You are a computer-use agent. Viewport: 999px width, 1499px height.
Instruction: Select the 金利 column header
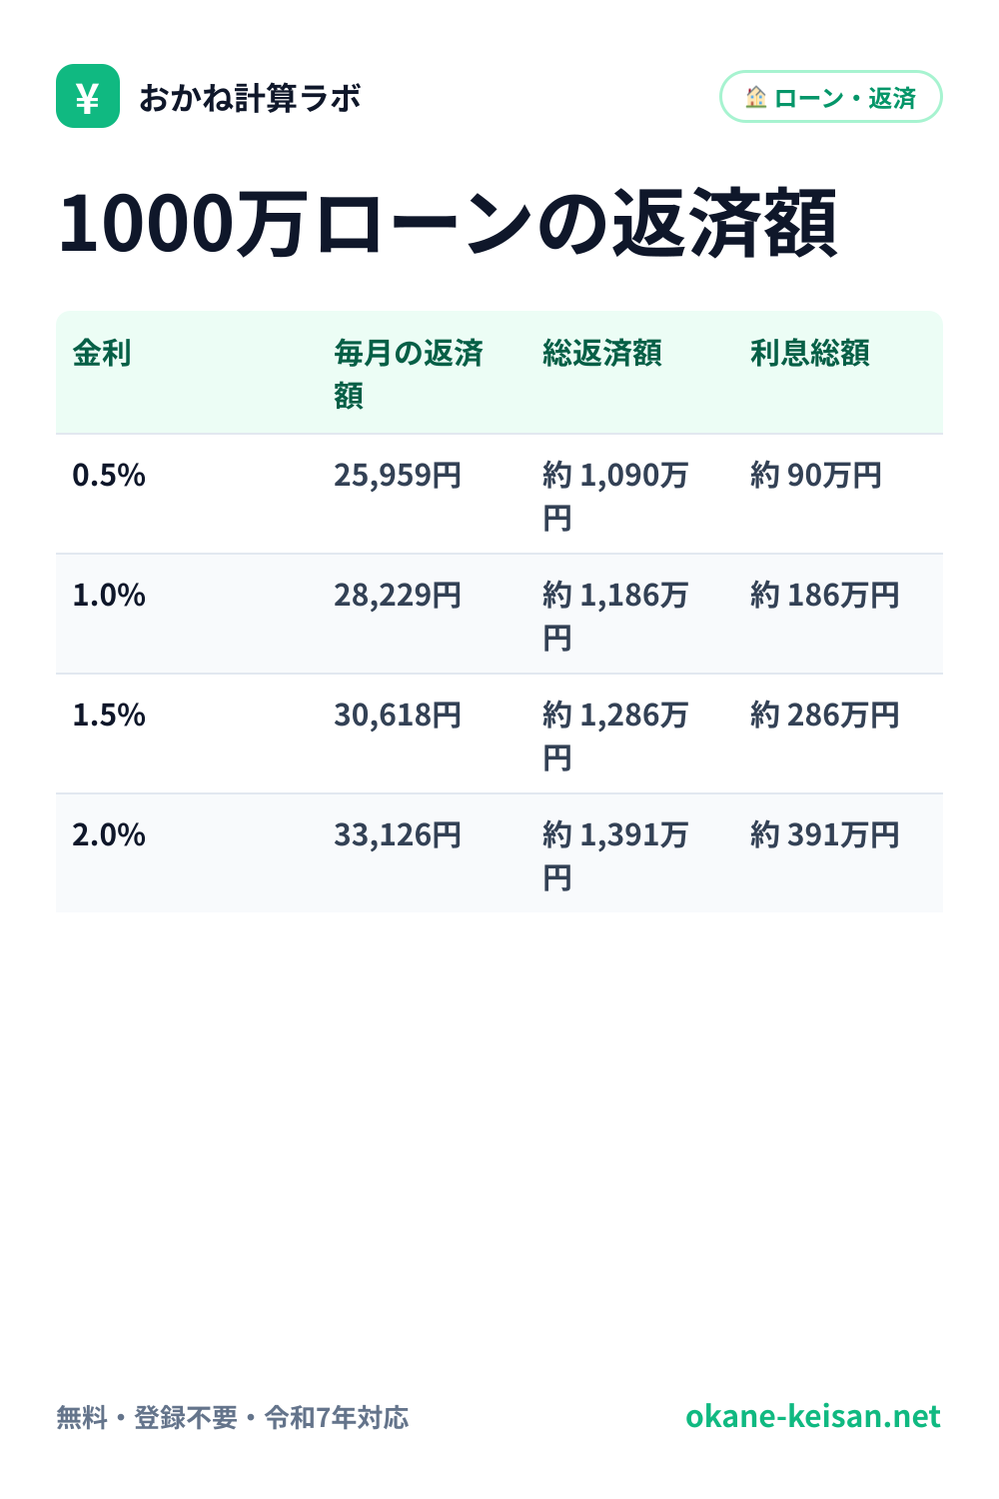102,353
